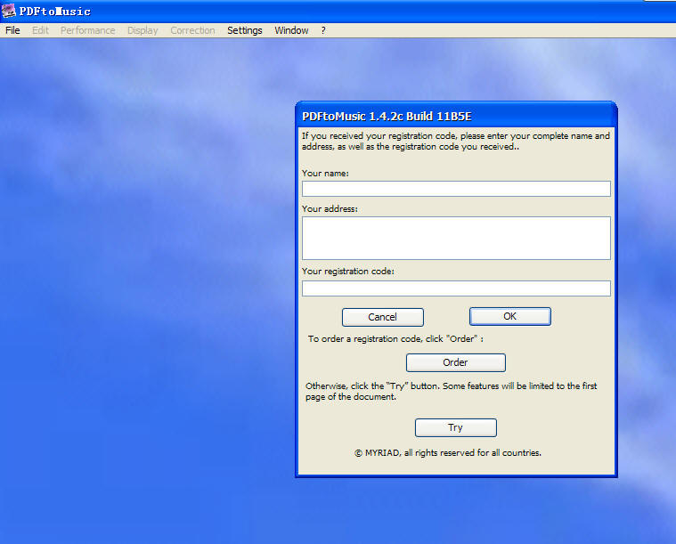Click the 'Otherwise, click the Try button' text
Image resolution: width=676 pixels, height=544 pixels.
[452, 392]
